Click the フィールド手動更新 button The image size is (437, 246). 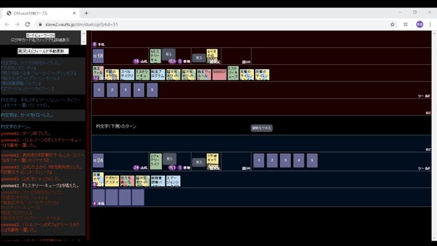click(x=50, y=51)
